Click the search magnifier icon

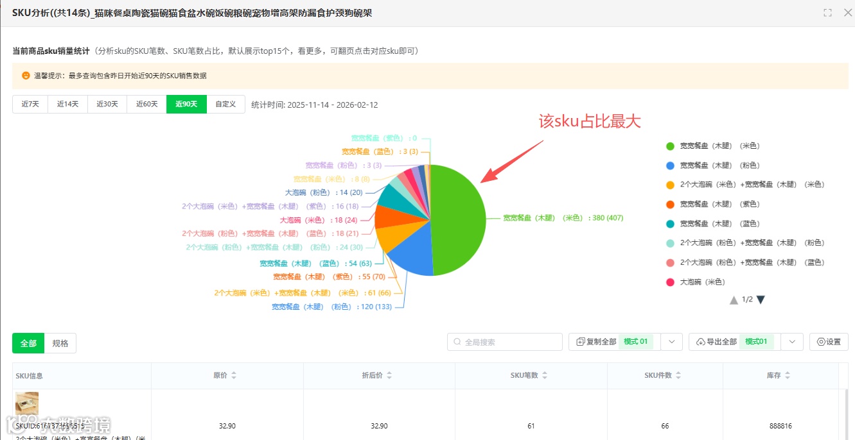pyautogui.click(x=457, y=343)
